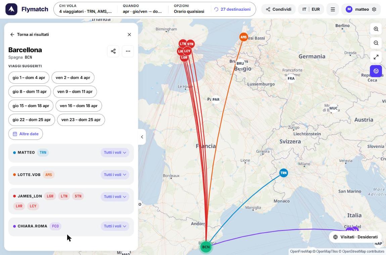
Task: Click the MATTEO traveler name
Action: [x=26, y=152]
